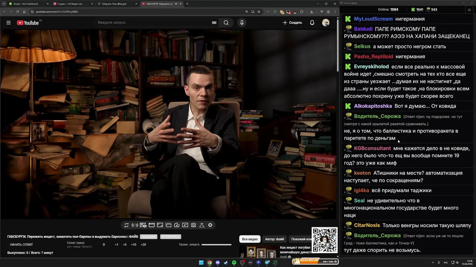
Task: Add +10 minutes to split
Action: click(134, 245)
